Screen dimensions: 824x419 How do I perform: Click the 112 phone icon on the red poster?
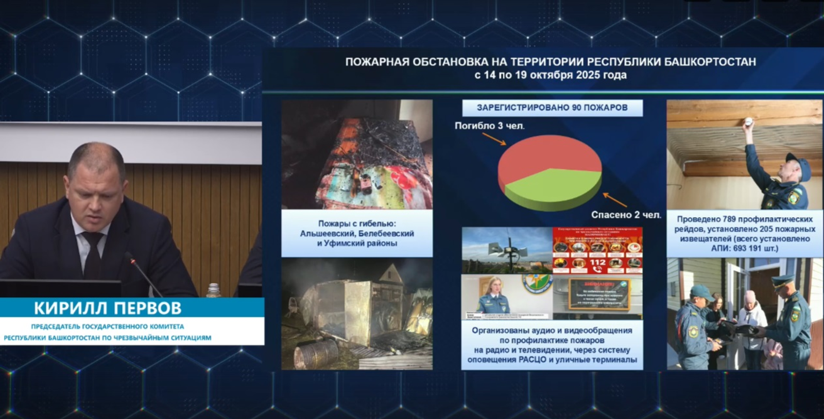point(597,263)
